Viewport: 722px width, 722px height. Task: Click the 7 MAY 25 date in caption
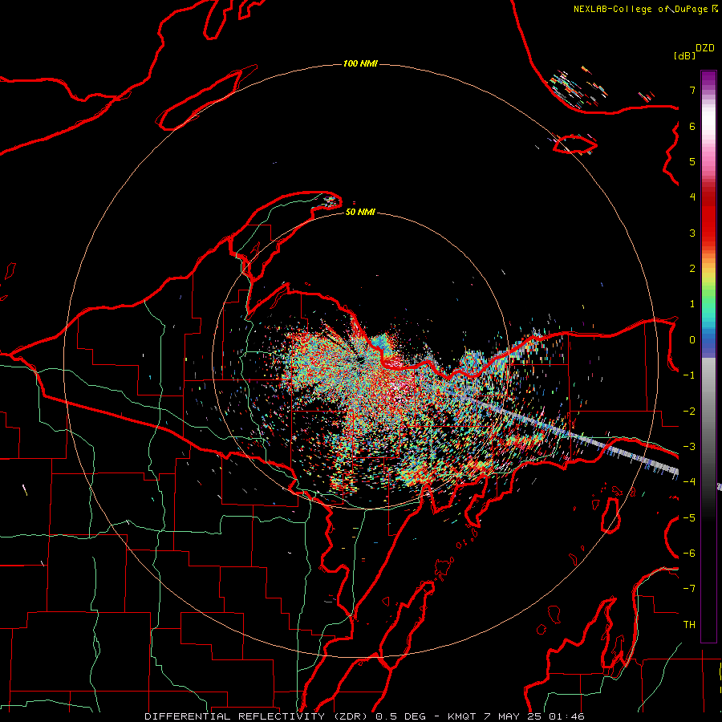point(514,716)
